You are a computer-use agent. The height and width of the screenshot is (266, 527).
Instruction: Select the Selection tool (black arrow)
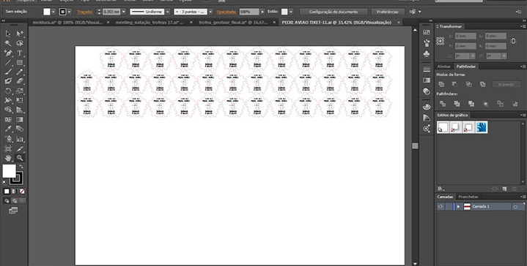8,34
